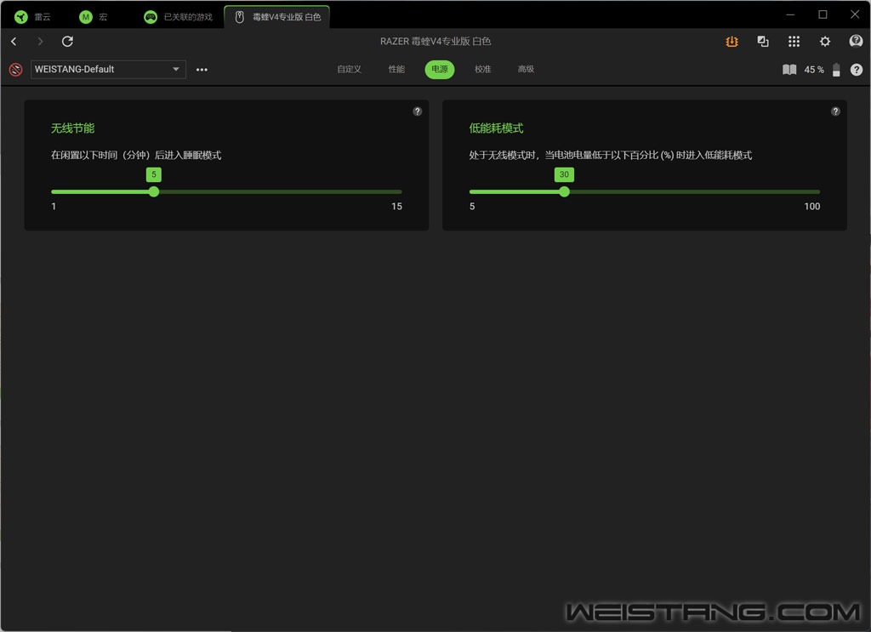Open the 雷云 Synapse tab
This screenshot has height=632, width=871.
pyautogui.click(x=34, y=17)
